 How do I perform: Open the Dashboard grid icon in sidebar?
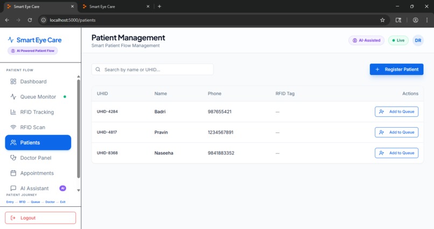coord(13,81)
